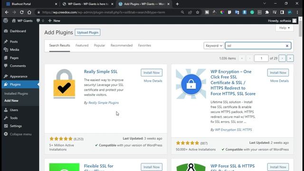
Task: Go to browser Home page
Action: click(x=29, y=12)
